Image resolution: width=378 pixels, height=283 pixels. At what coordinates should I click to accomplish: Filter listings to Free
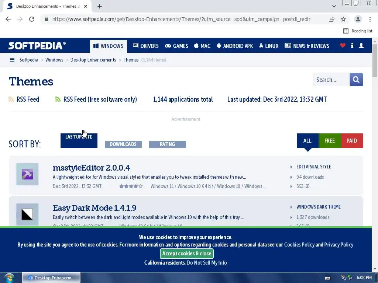pos(330,140)
